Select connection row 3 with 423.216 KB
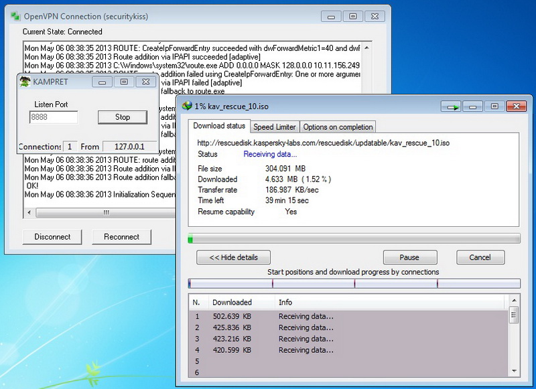This screenshot has height=389, width=536. pyautogui.click(x=348, y=339)
